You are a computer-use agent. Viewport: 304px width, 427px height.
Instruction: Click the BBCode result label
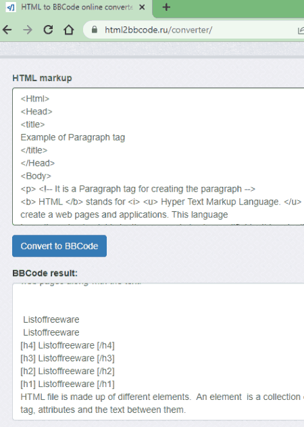click(x=45, y=273)
